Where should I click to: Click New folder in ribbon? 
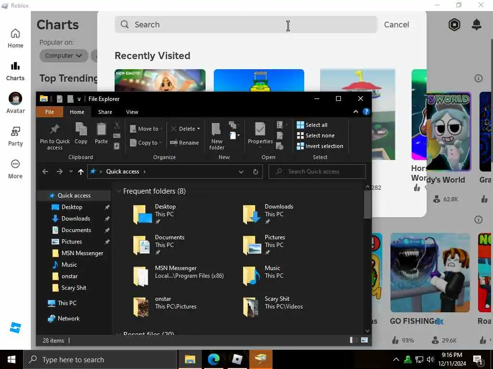(217, 136)
